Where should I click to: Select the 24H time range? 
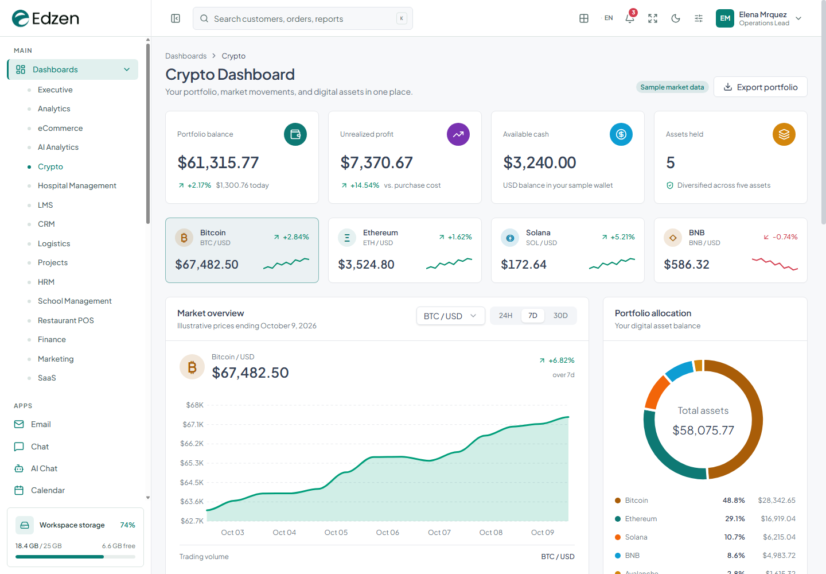[505, 316]
